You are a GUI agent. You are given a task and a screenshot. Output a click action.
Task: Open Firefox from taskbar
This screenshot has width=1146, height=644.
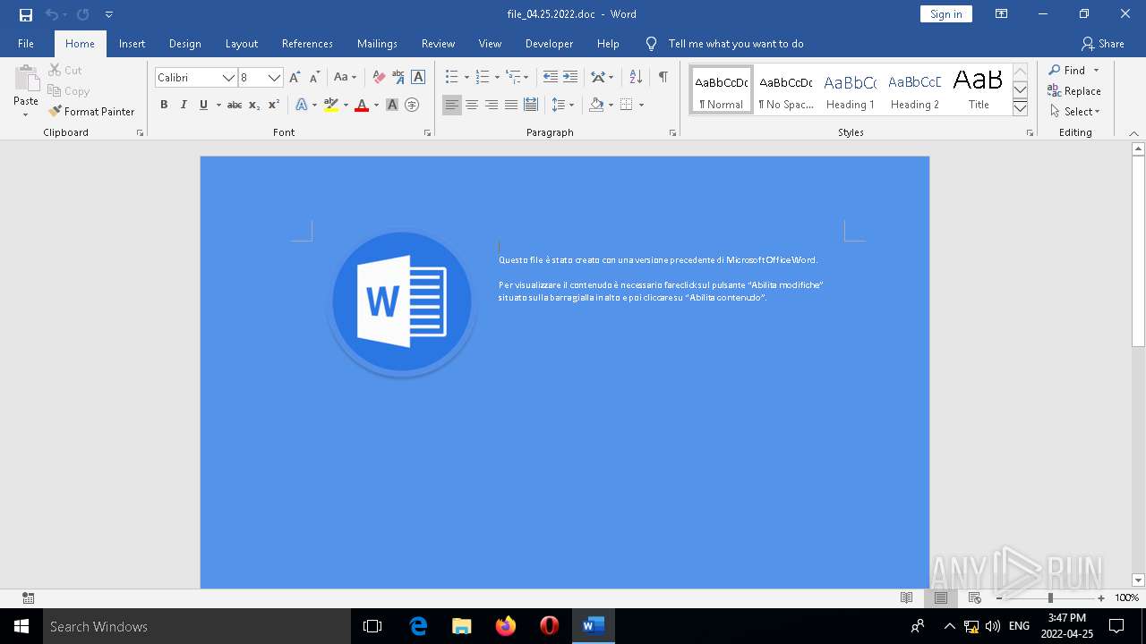tap(506, 626)
